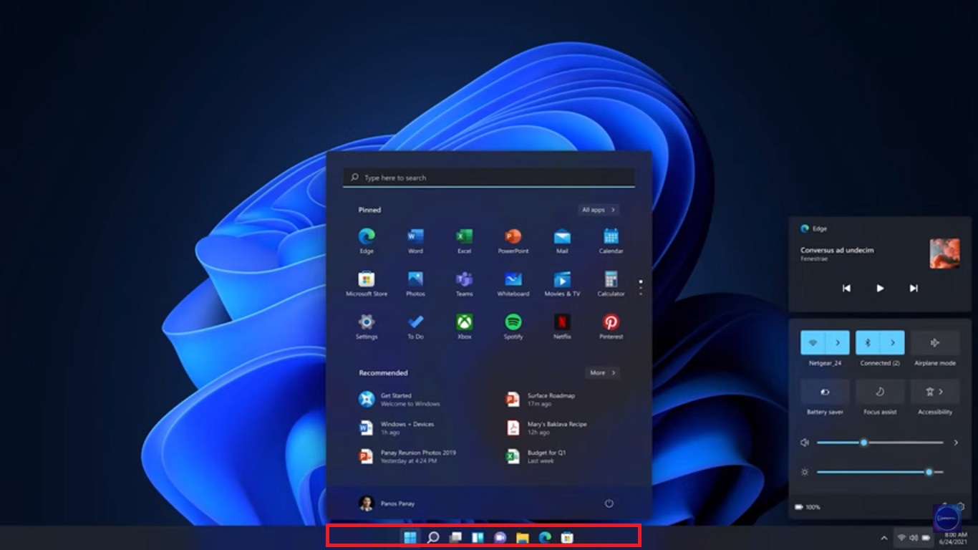The height and width of the screenshot is (550, 978).
Task: Play the Conversus ad undecim track
Action: (x=880, y=288)
